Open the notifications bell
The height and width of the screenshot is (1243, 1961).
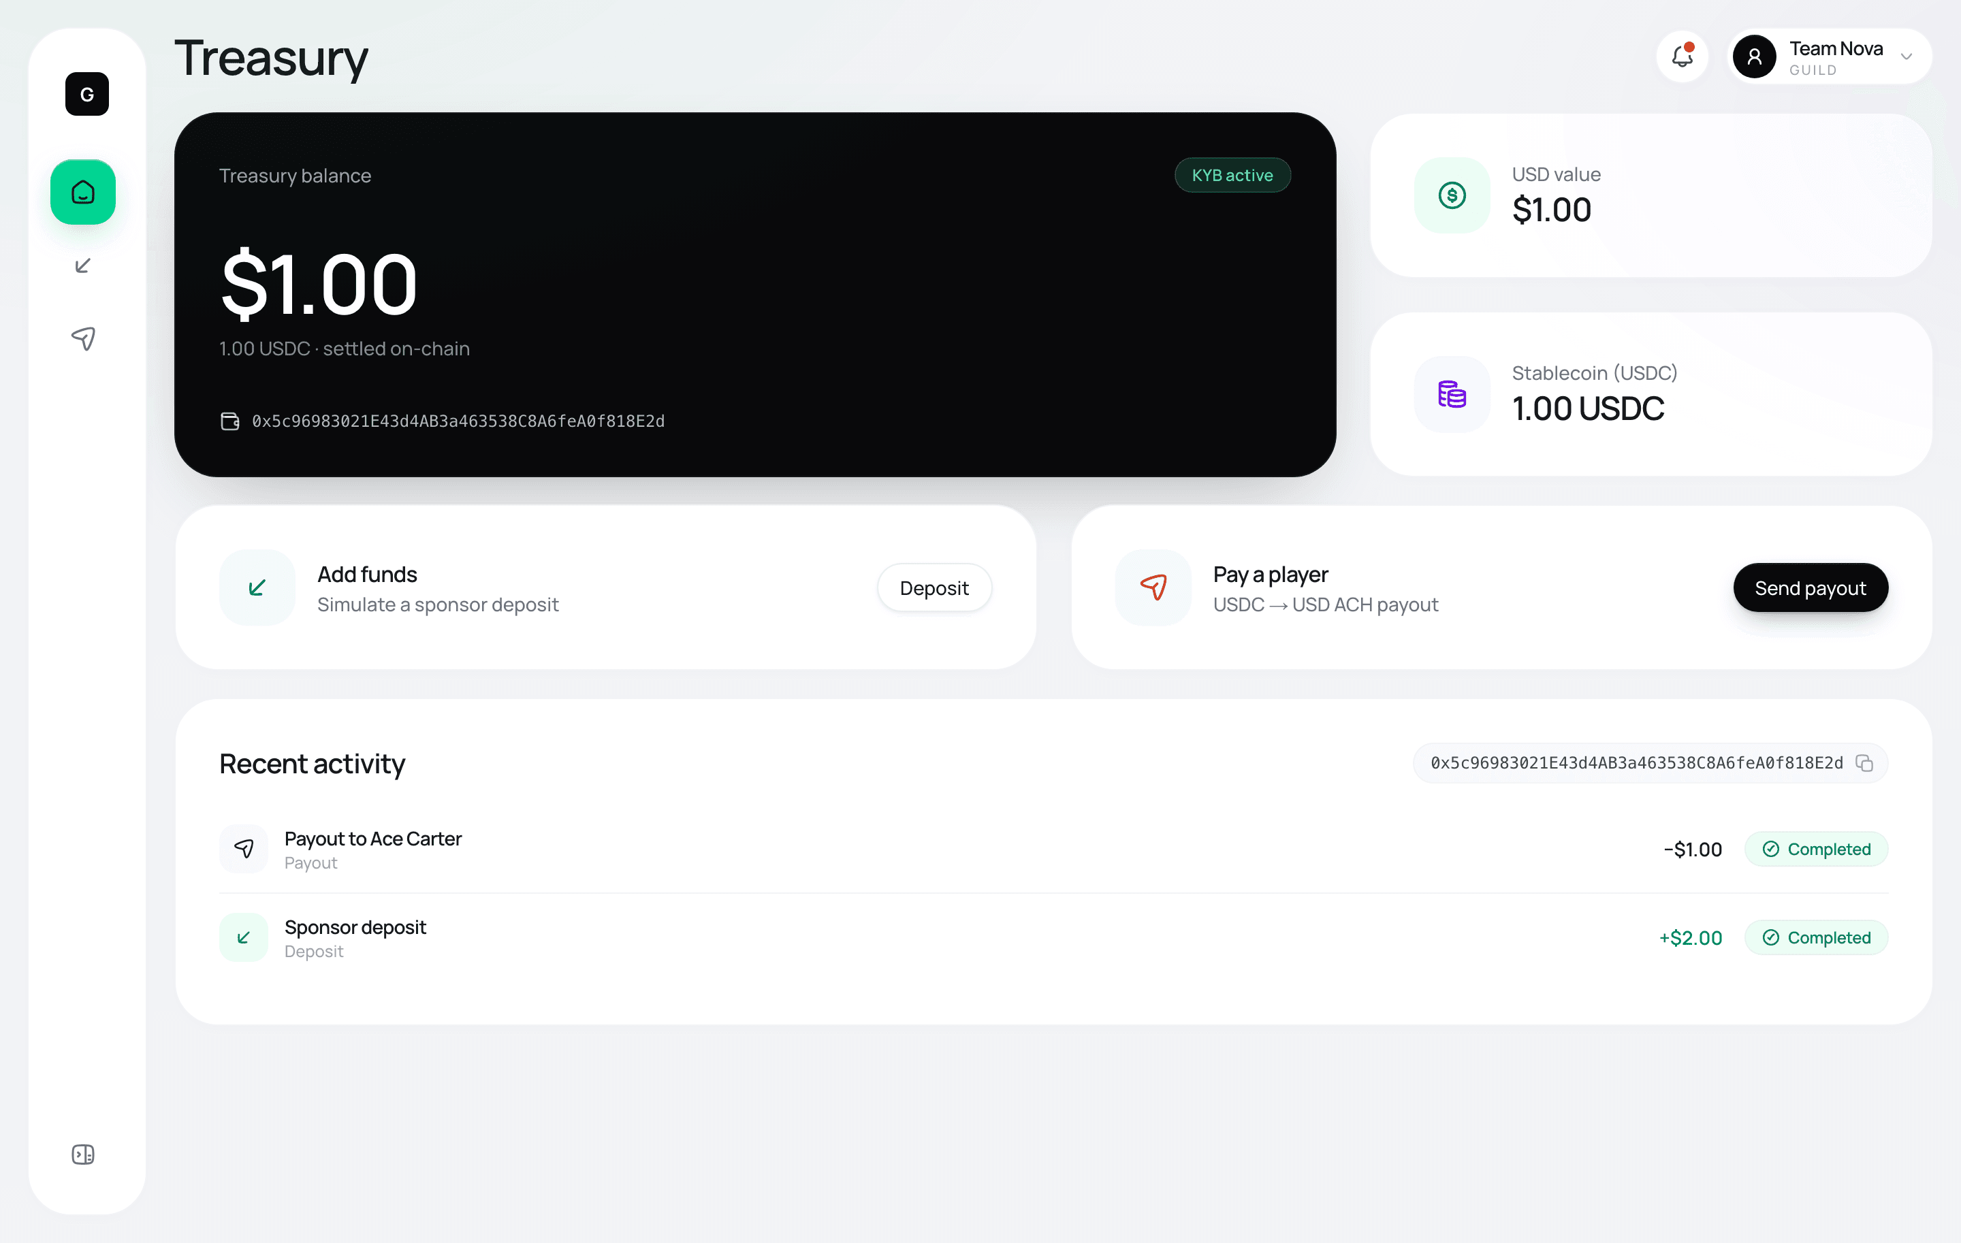(1683, 56)
